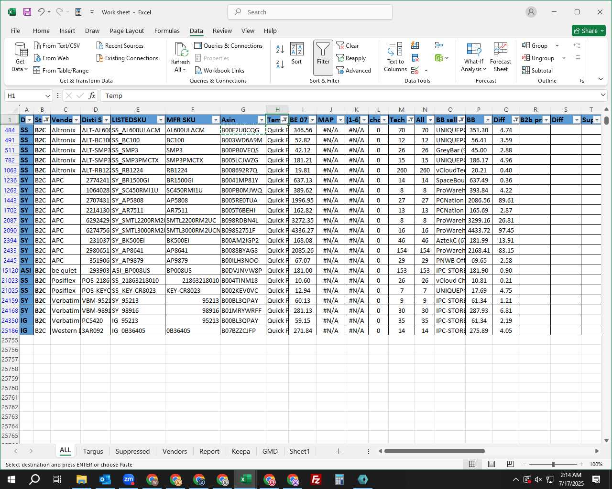Viewport: 612px width, 489px height.
Task: Click the zoom in plus button
Action: [x=581, y=464]
